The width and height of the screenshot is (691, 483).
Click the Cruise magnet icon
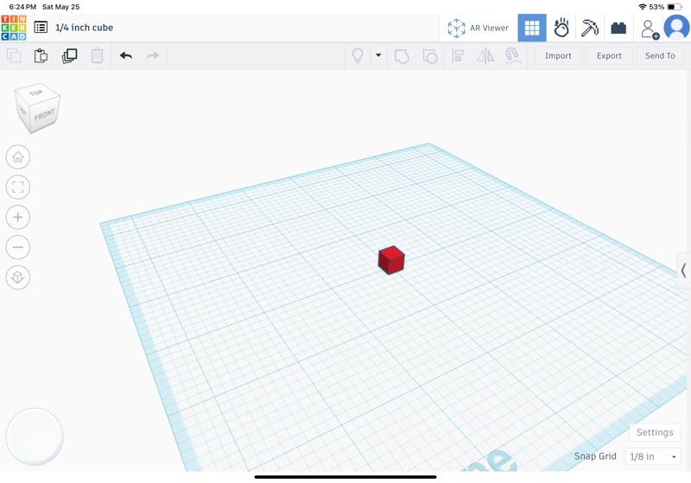pyautogui.click(x=512, y=56)
